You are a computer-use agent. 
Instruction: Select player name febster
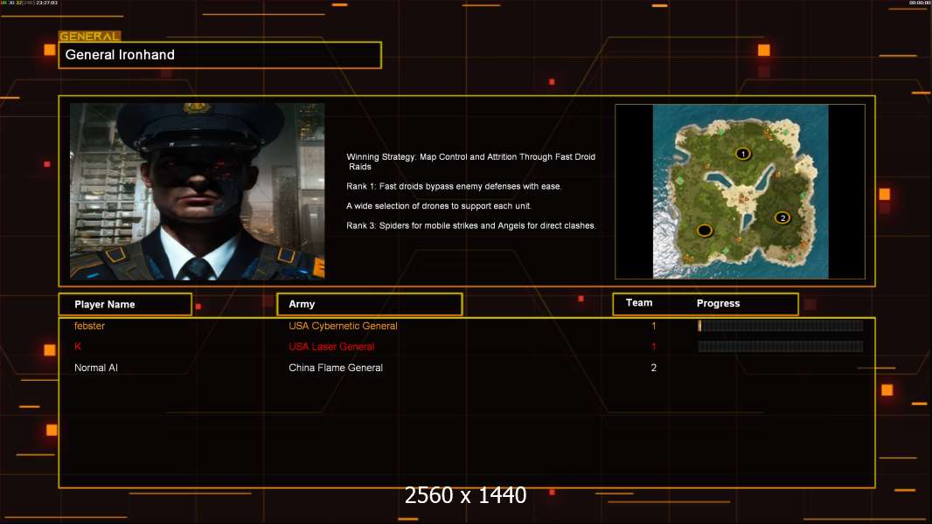coord(89,326)
